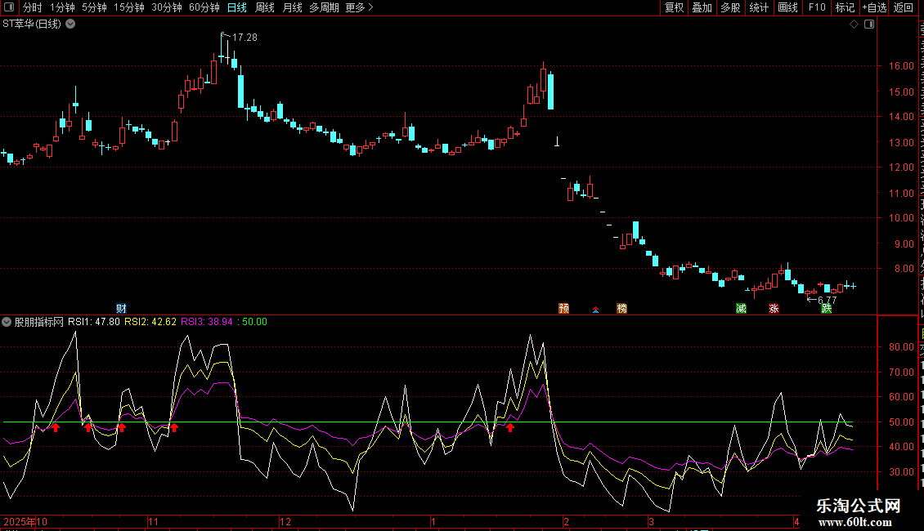The width and height of the screenshot is (924, 531).
Task: Click the 10.00 price axis label
Action: [x=901, y=218]
